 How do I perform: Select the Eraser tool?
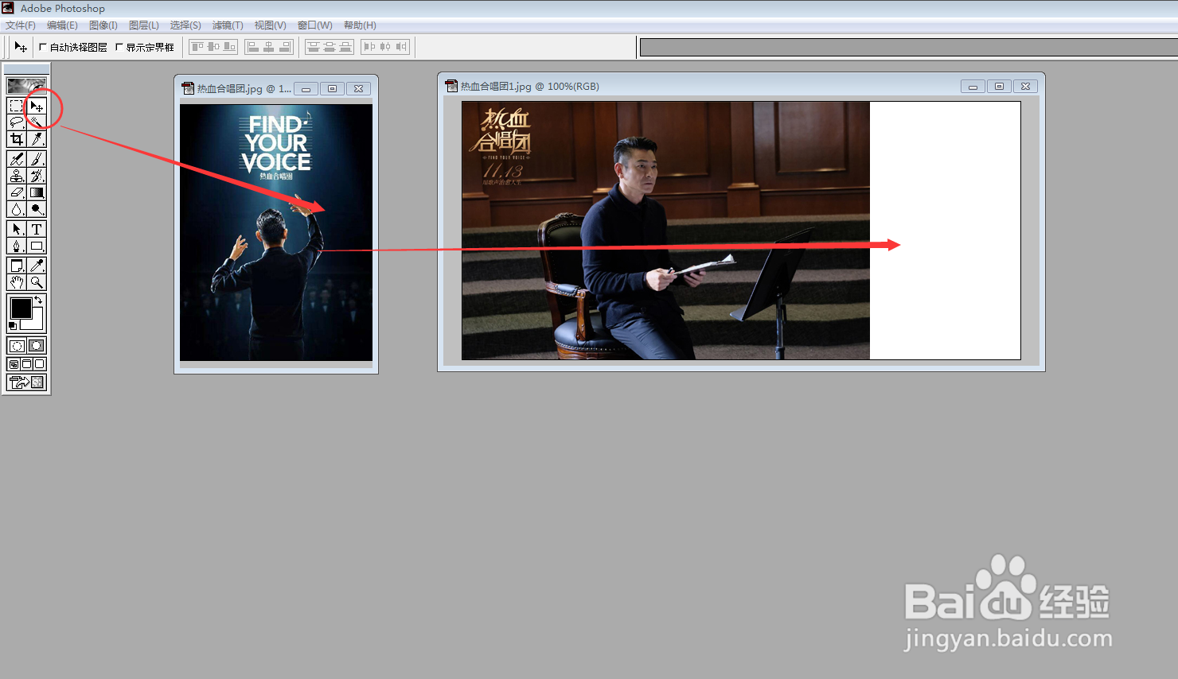[x=16, y=192]
